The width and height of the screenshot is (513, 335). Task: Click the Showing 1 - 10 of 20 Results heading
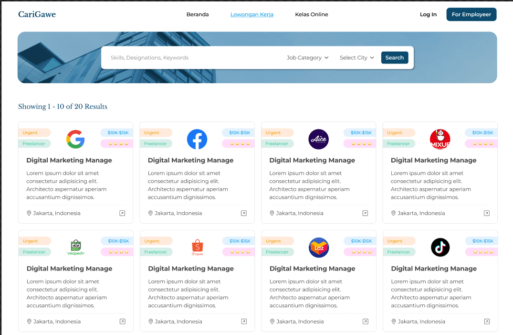pos(63,107)
